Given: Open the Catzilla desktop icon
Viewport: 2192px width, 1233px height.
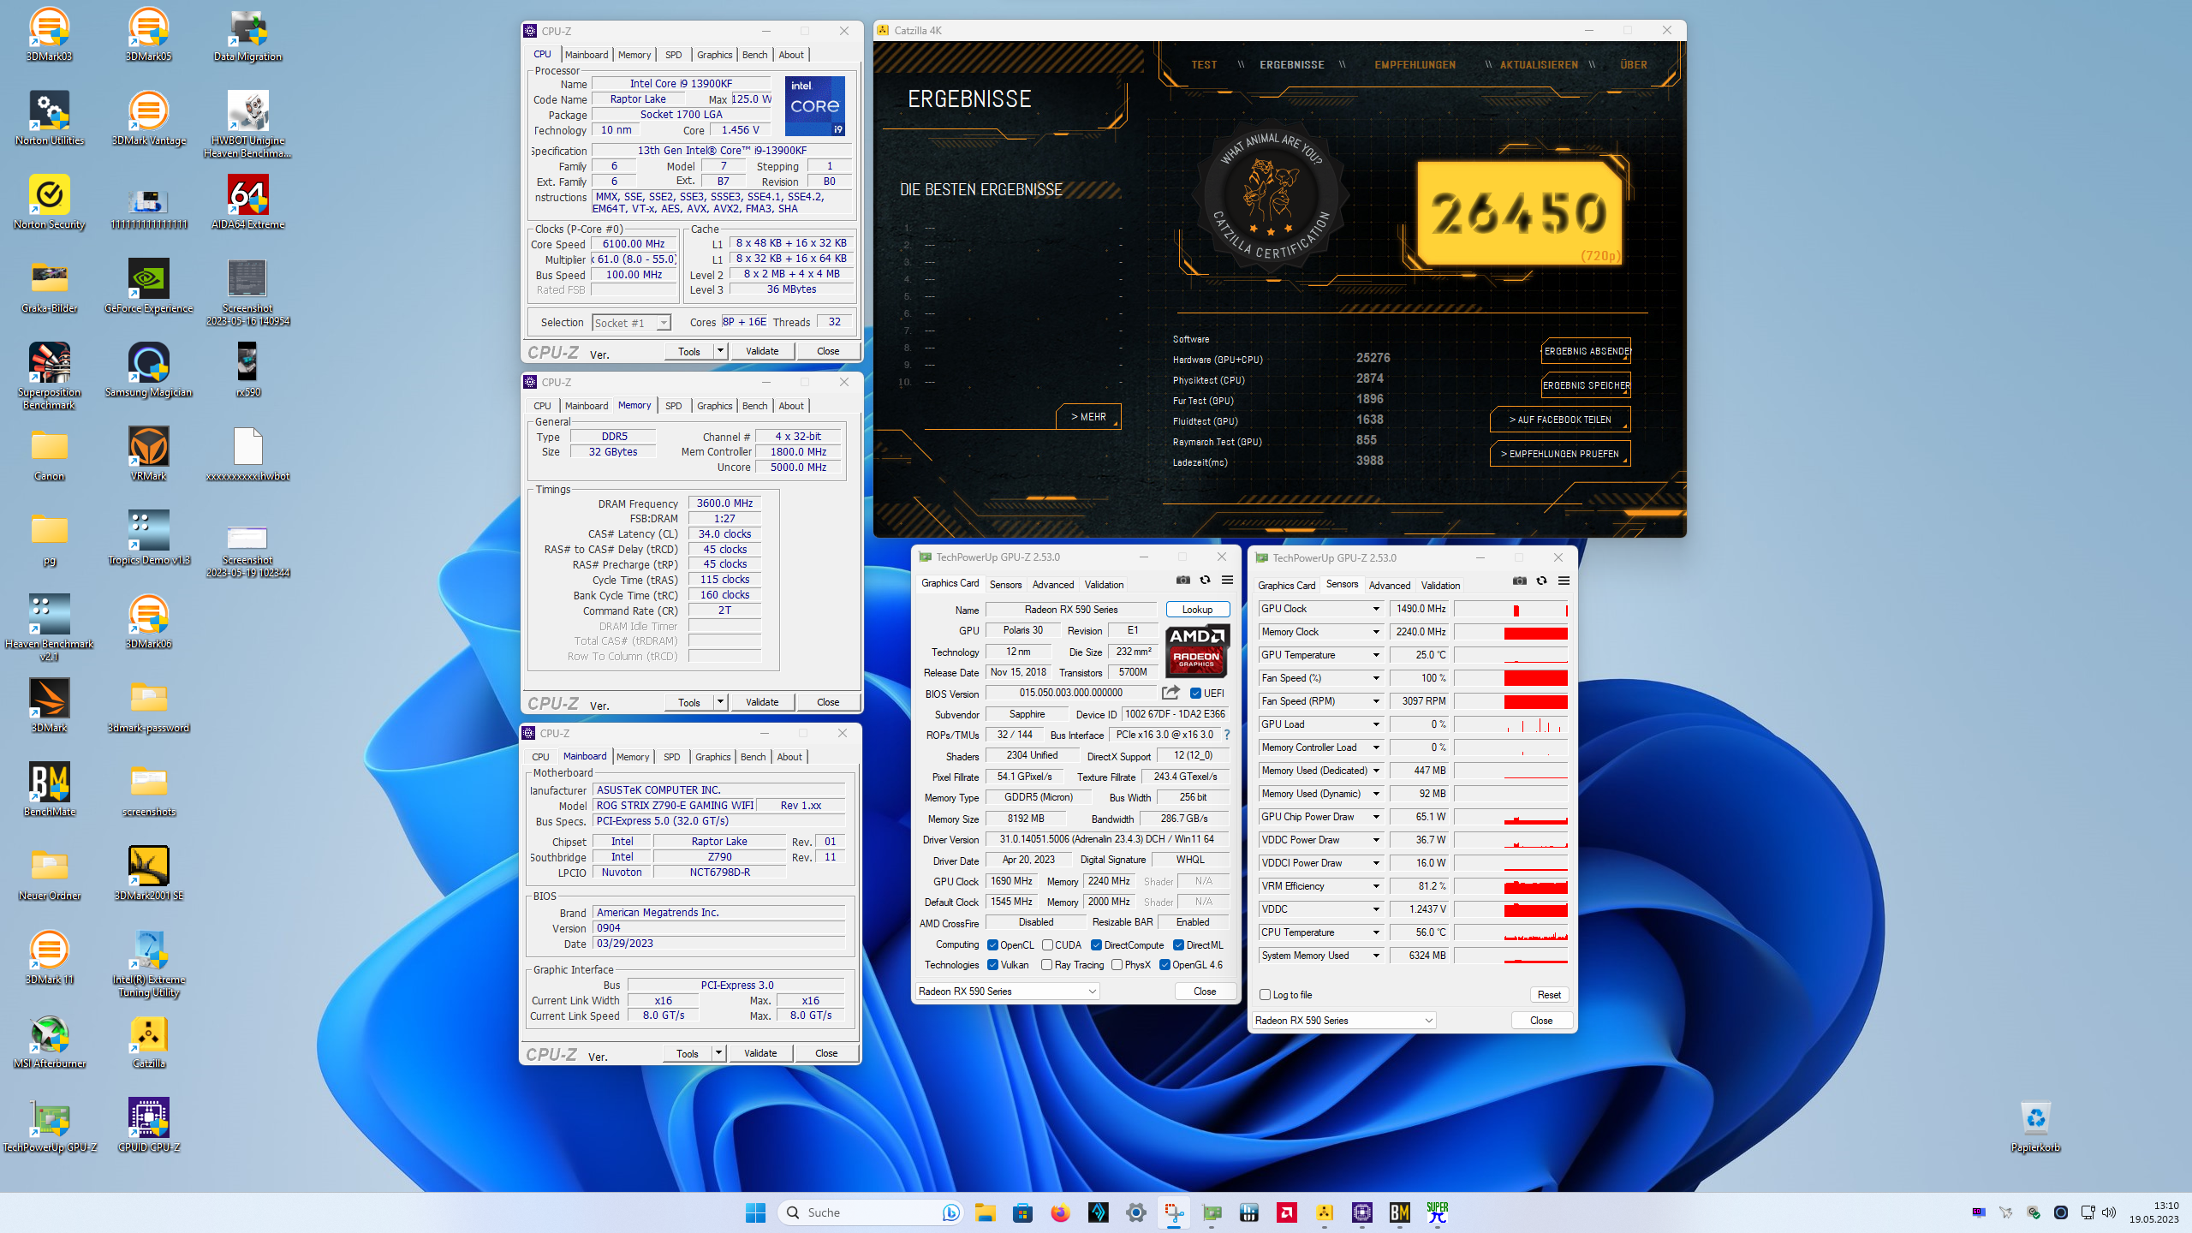Looking at the screenshot, I should coord(149,1042).
